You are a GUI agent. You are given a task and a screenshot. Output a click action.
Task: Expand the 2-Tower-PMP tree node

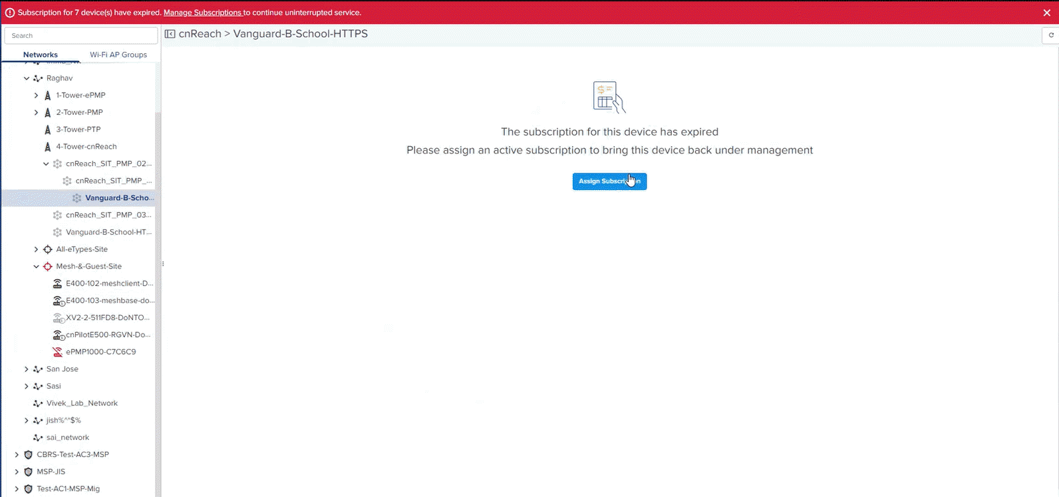[37, 113]
